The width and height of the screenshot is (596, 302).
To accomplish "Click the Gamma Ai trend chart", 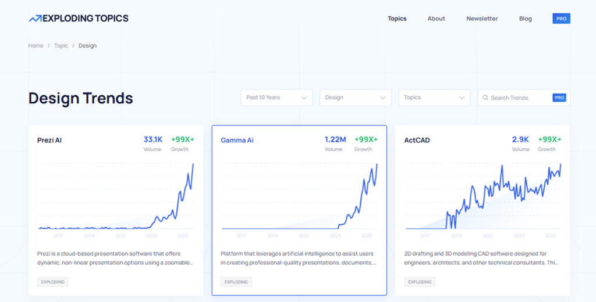I will pyautogui.click(x=299, y=197).
